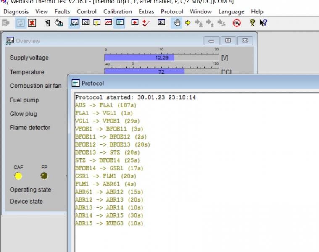319x252 pixels.
Task: Open the Window menu
Action: pyautogui.click(x=201, y=12)
